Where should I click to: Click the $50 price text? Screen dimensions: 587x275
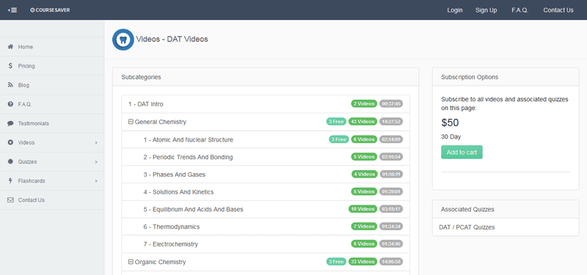[x=450, y=122]
